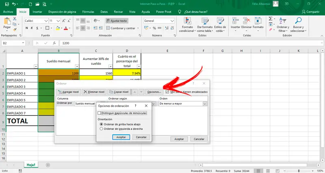Click the Opciones... button
Screen dimensions: 325x173
point(154,92)
